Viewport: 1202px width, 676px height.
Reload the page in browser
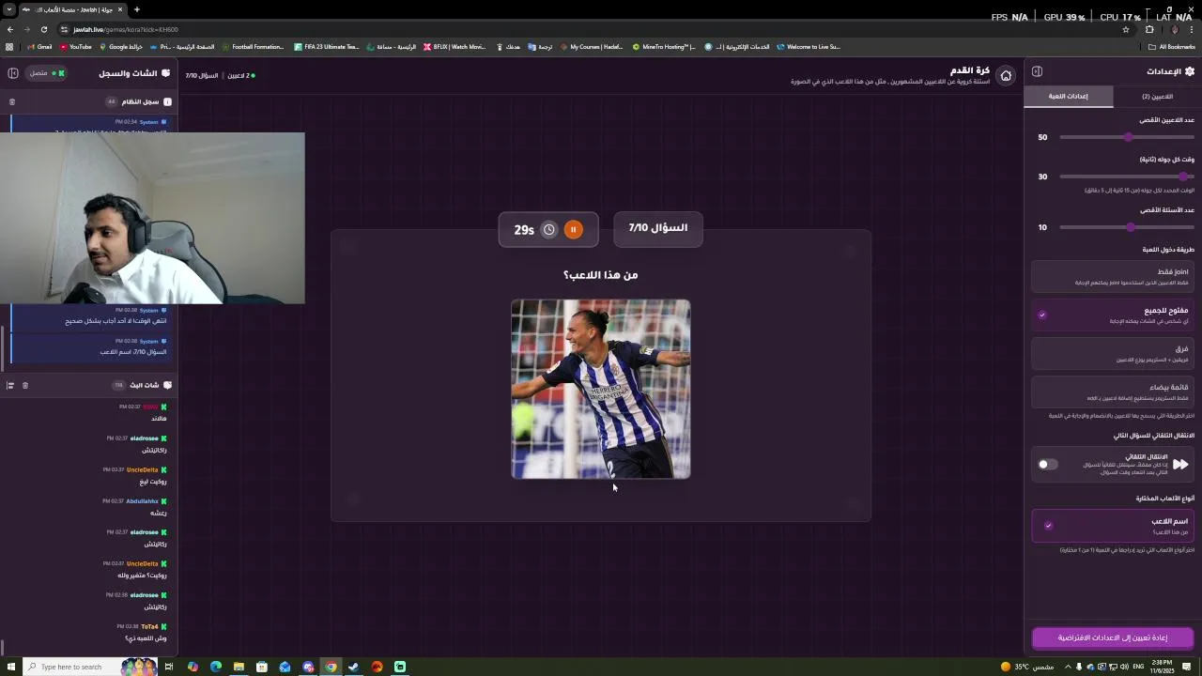coord(43,29)
